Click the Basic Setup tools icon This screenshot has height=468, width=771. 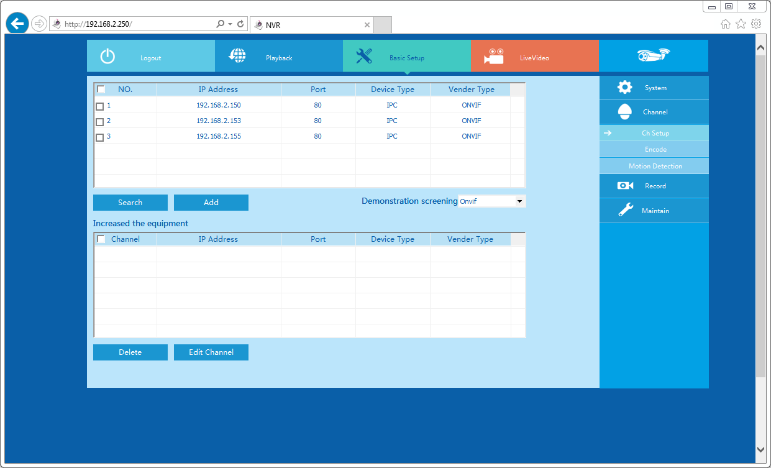click(364, 56)
